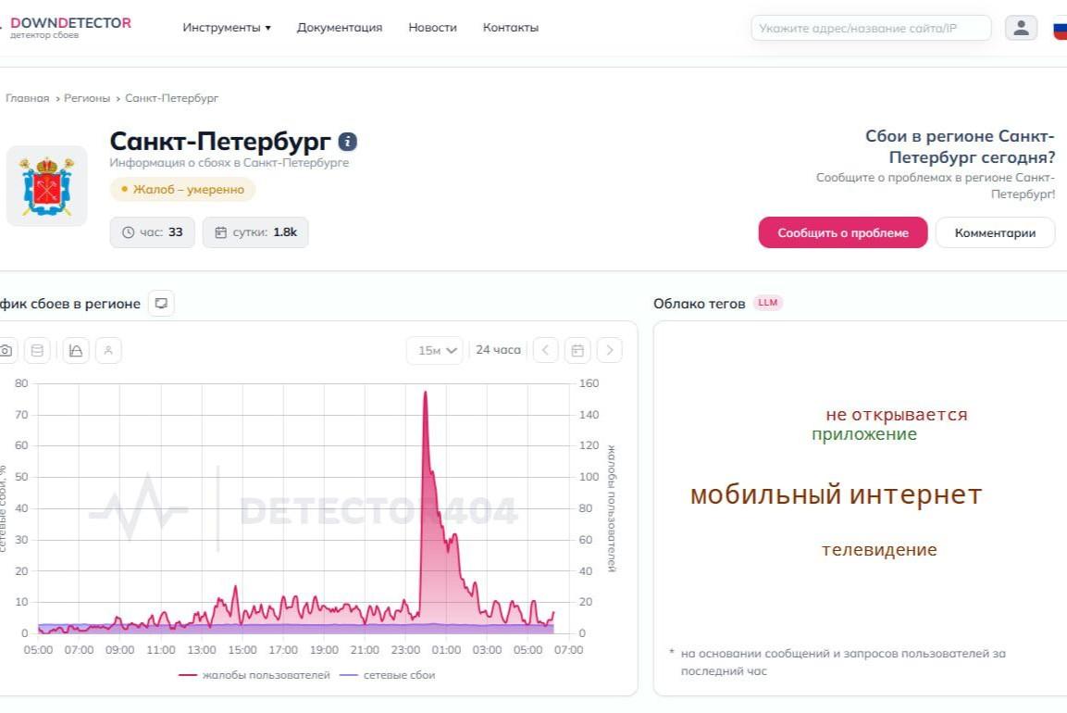Screen dimensions: 1067x713
Task: Go to previous time period arrow
Action: click(546, 350)
